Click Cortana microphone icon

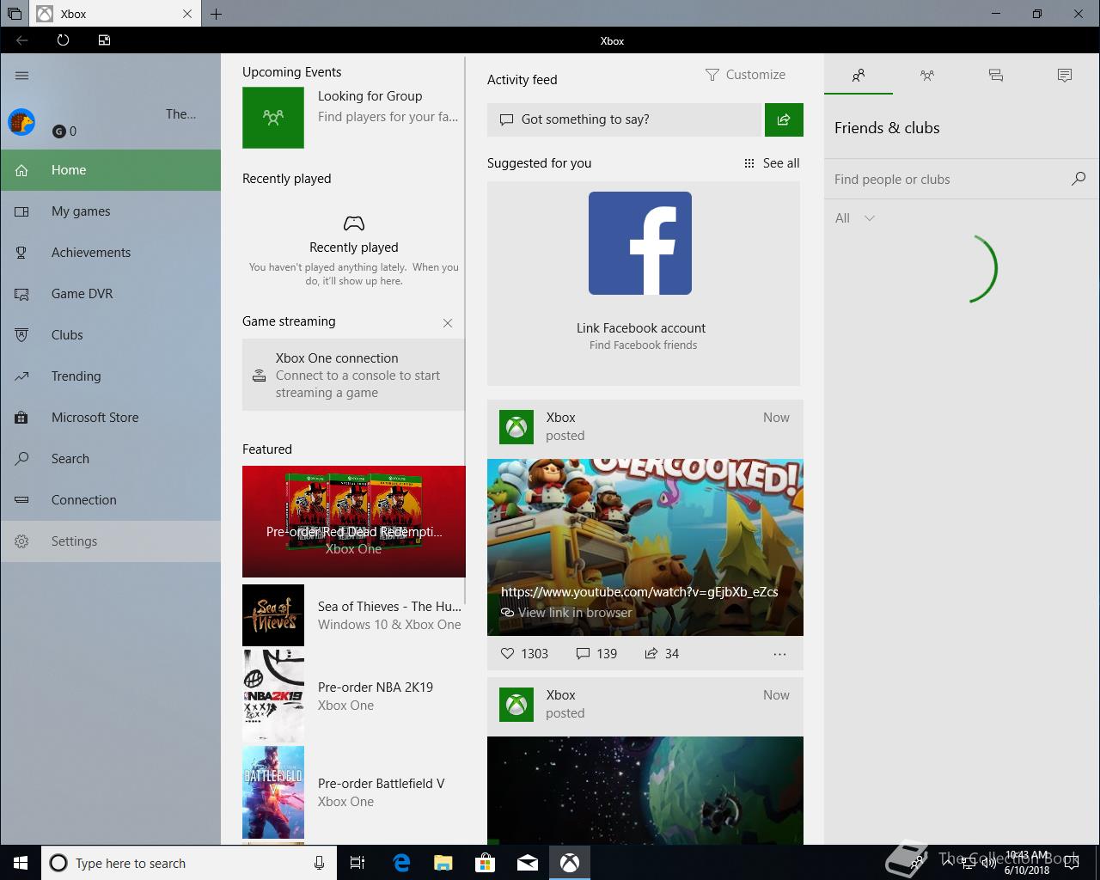(319, 863)
